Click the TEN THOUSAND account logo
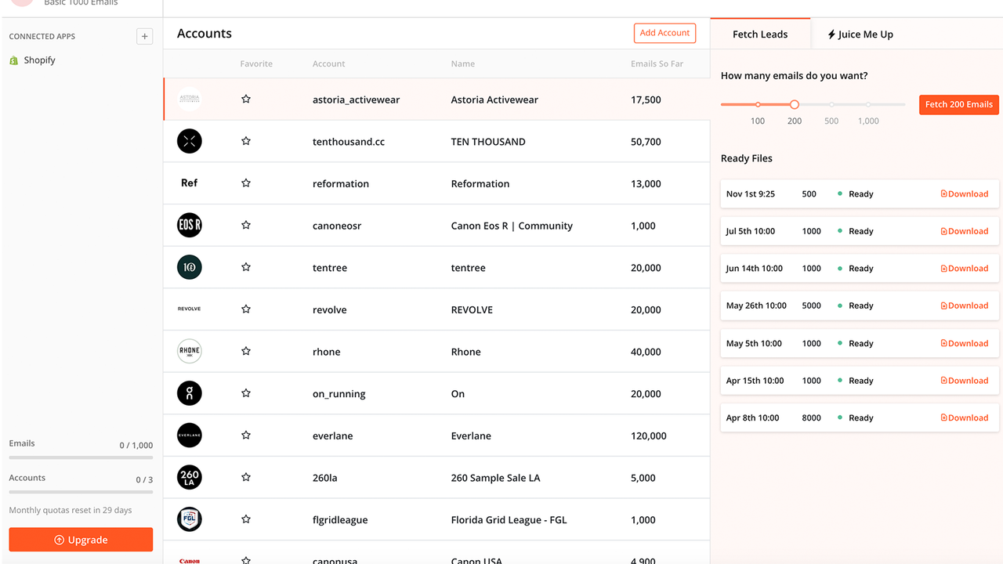The height and width of the screenshot is (564, 1003). click(x=190, y=141)
